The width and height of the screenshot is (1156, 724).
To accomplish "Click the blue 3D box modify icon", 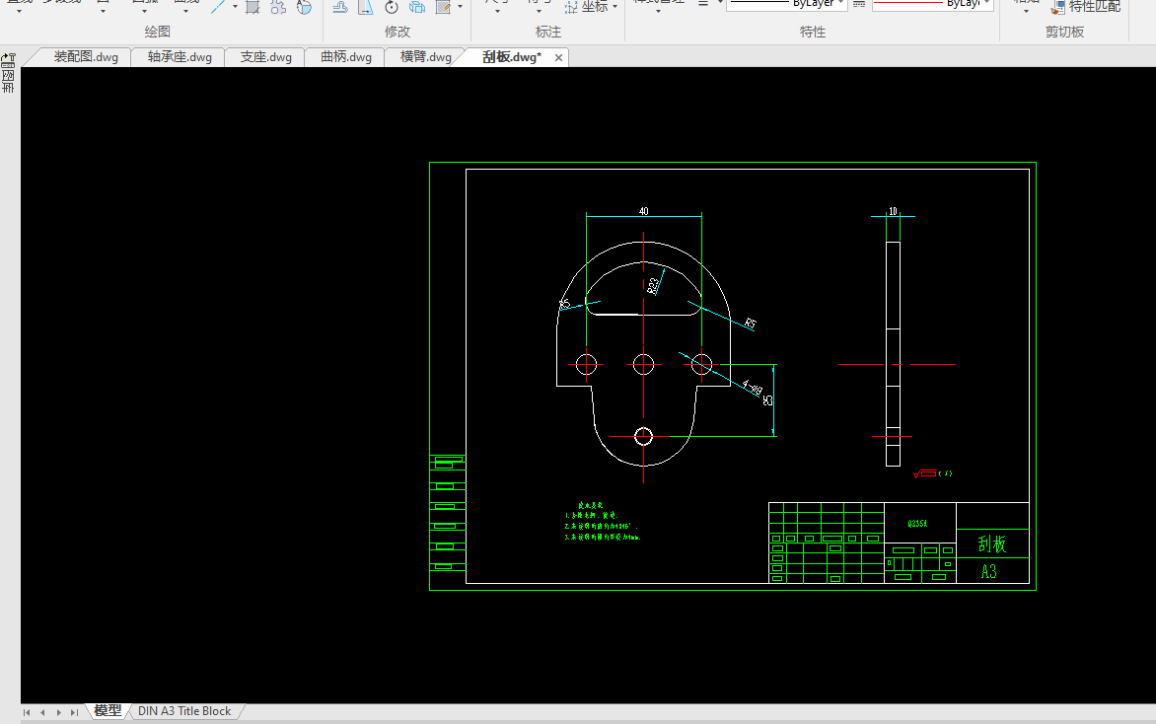I will click(417, 7).
